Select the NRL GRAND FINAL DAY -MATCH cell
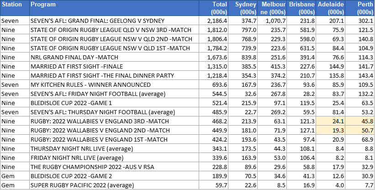375x190 pixels. point(114,58)
